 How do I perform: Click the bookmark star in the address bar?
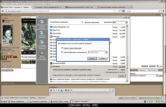pos(114,11)
